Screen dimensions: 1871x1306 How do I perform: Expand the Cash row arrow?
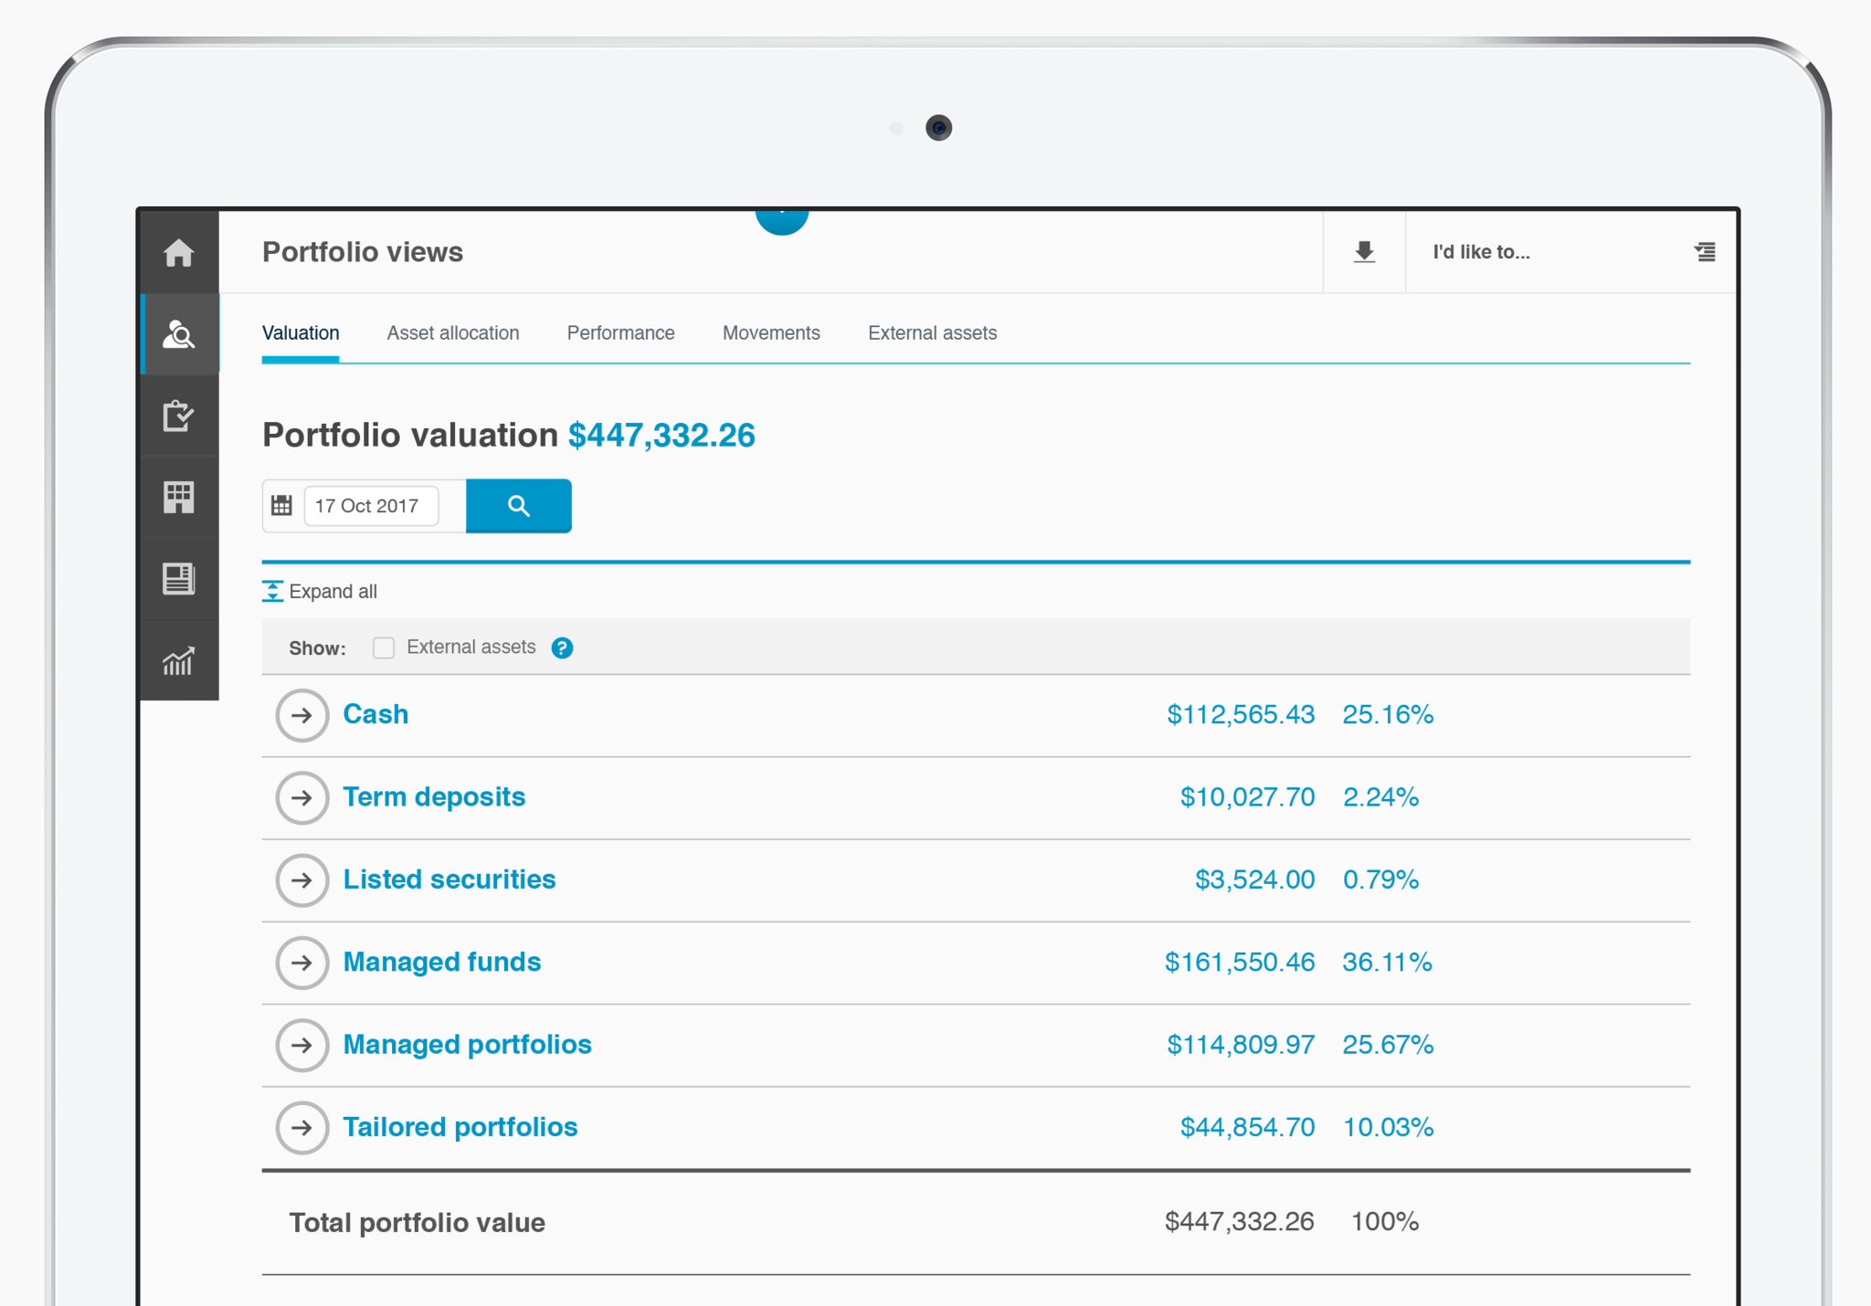(x=302, y=715)
